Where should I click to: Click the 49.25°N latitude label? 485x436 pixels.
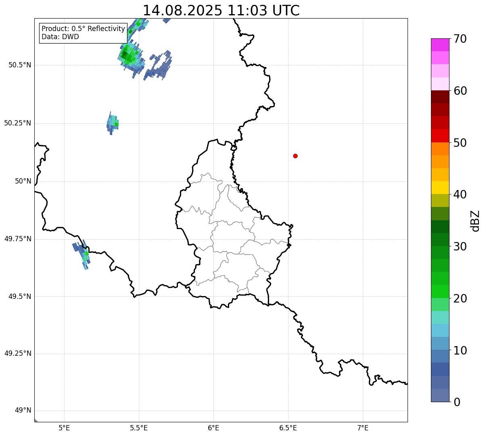coord(18,353)
